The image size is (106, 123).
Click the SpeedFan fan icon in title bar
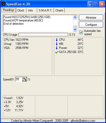coord(3,4)
